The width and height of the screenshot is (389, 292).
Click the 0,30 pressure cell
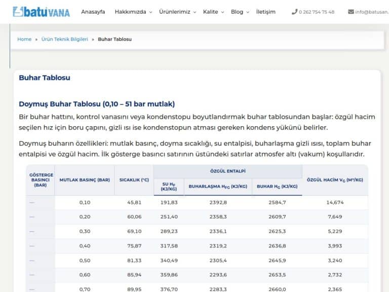[x=85, y=231]
